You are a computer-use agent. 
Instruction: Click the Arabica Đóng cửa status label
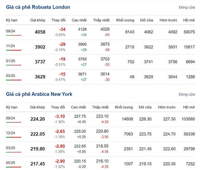click(187, 94)
